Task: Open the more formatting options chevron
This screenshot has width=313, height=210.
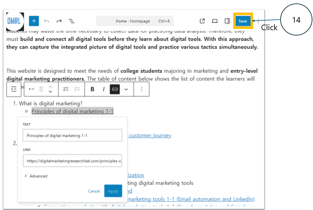Action: coord(126,89)
